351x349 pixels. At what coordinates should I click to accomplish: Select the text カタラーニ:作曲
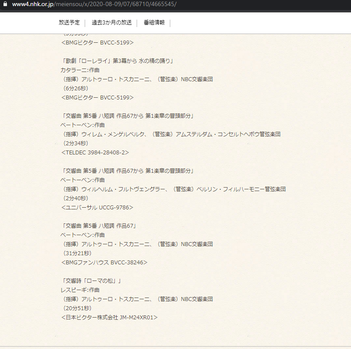pyautogui.click(x=80, y=70)
